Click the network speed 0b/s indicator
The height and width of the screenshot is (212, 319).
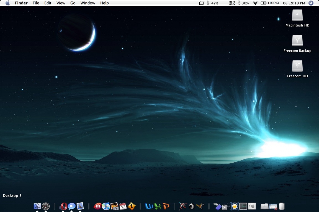(x=232, y=3)
